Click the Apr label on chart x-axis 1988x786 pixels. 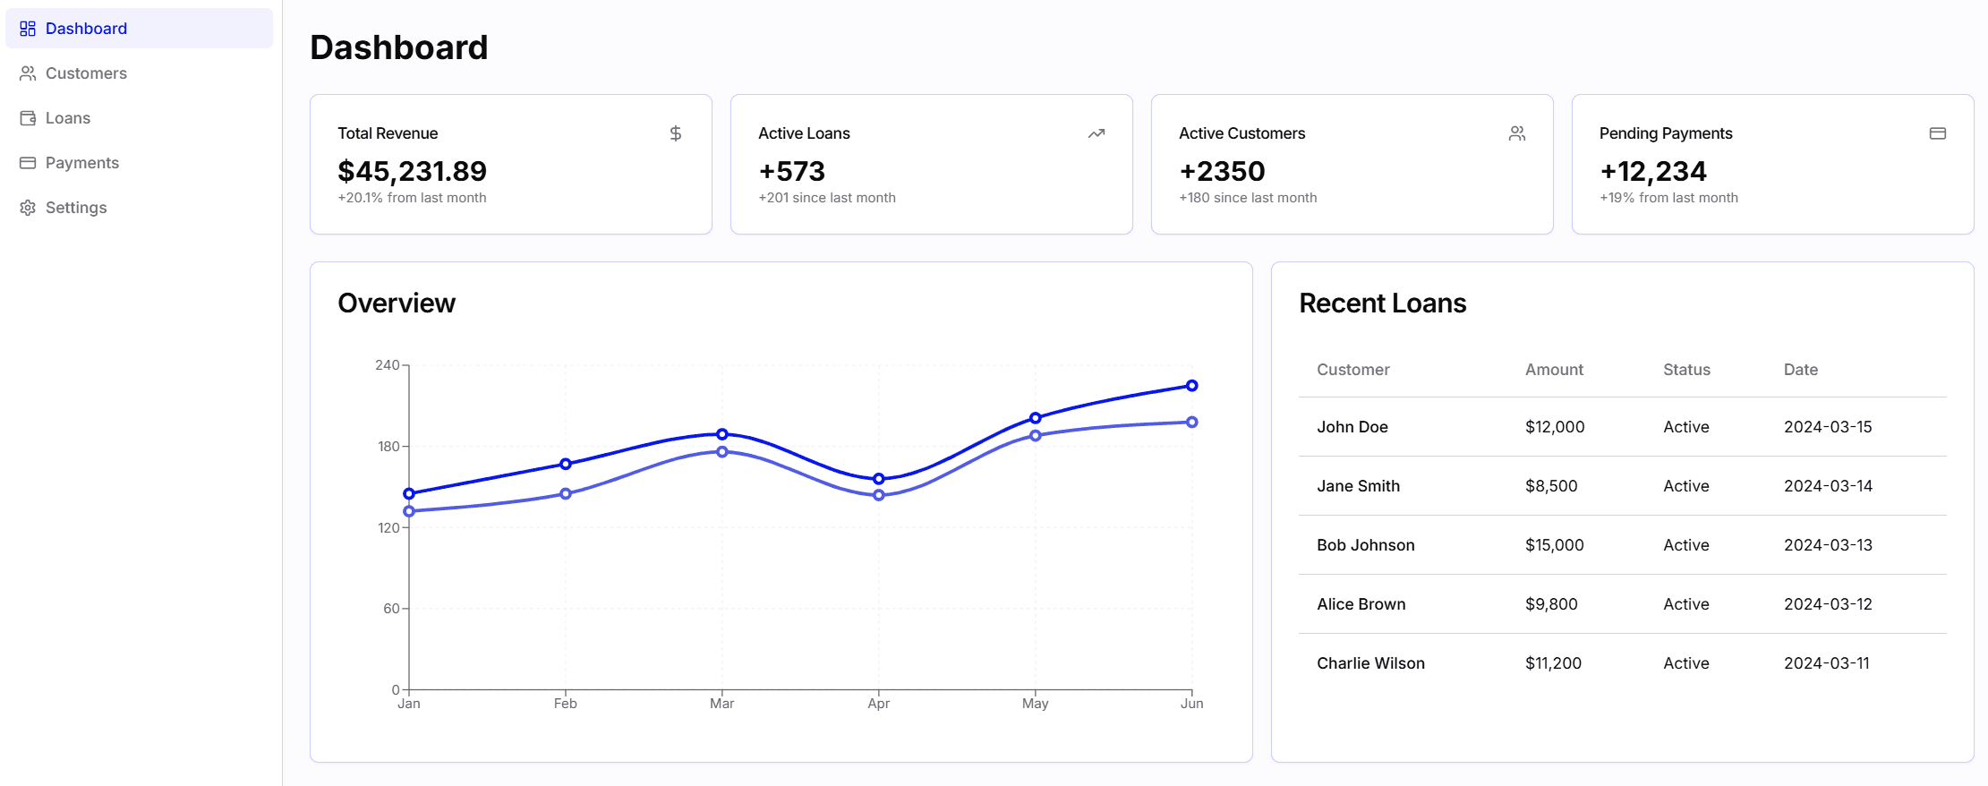point(879,704)
